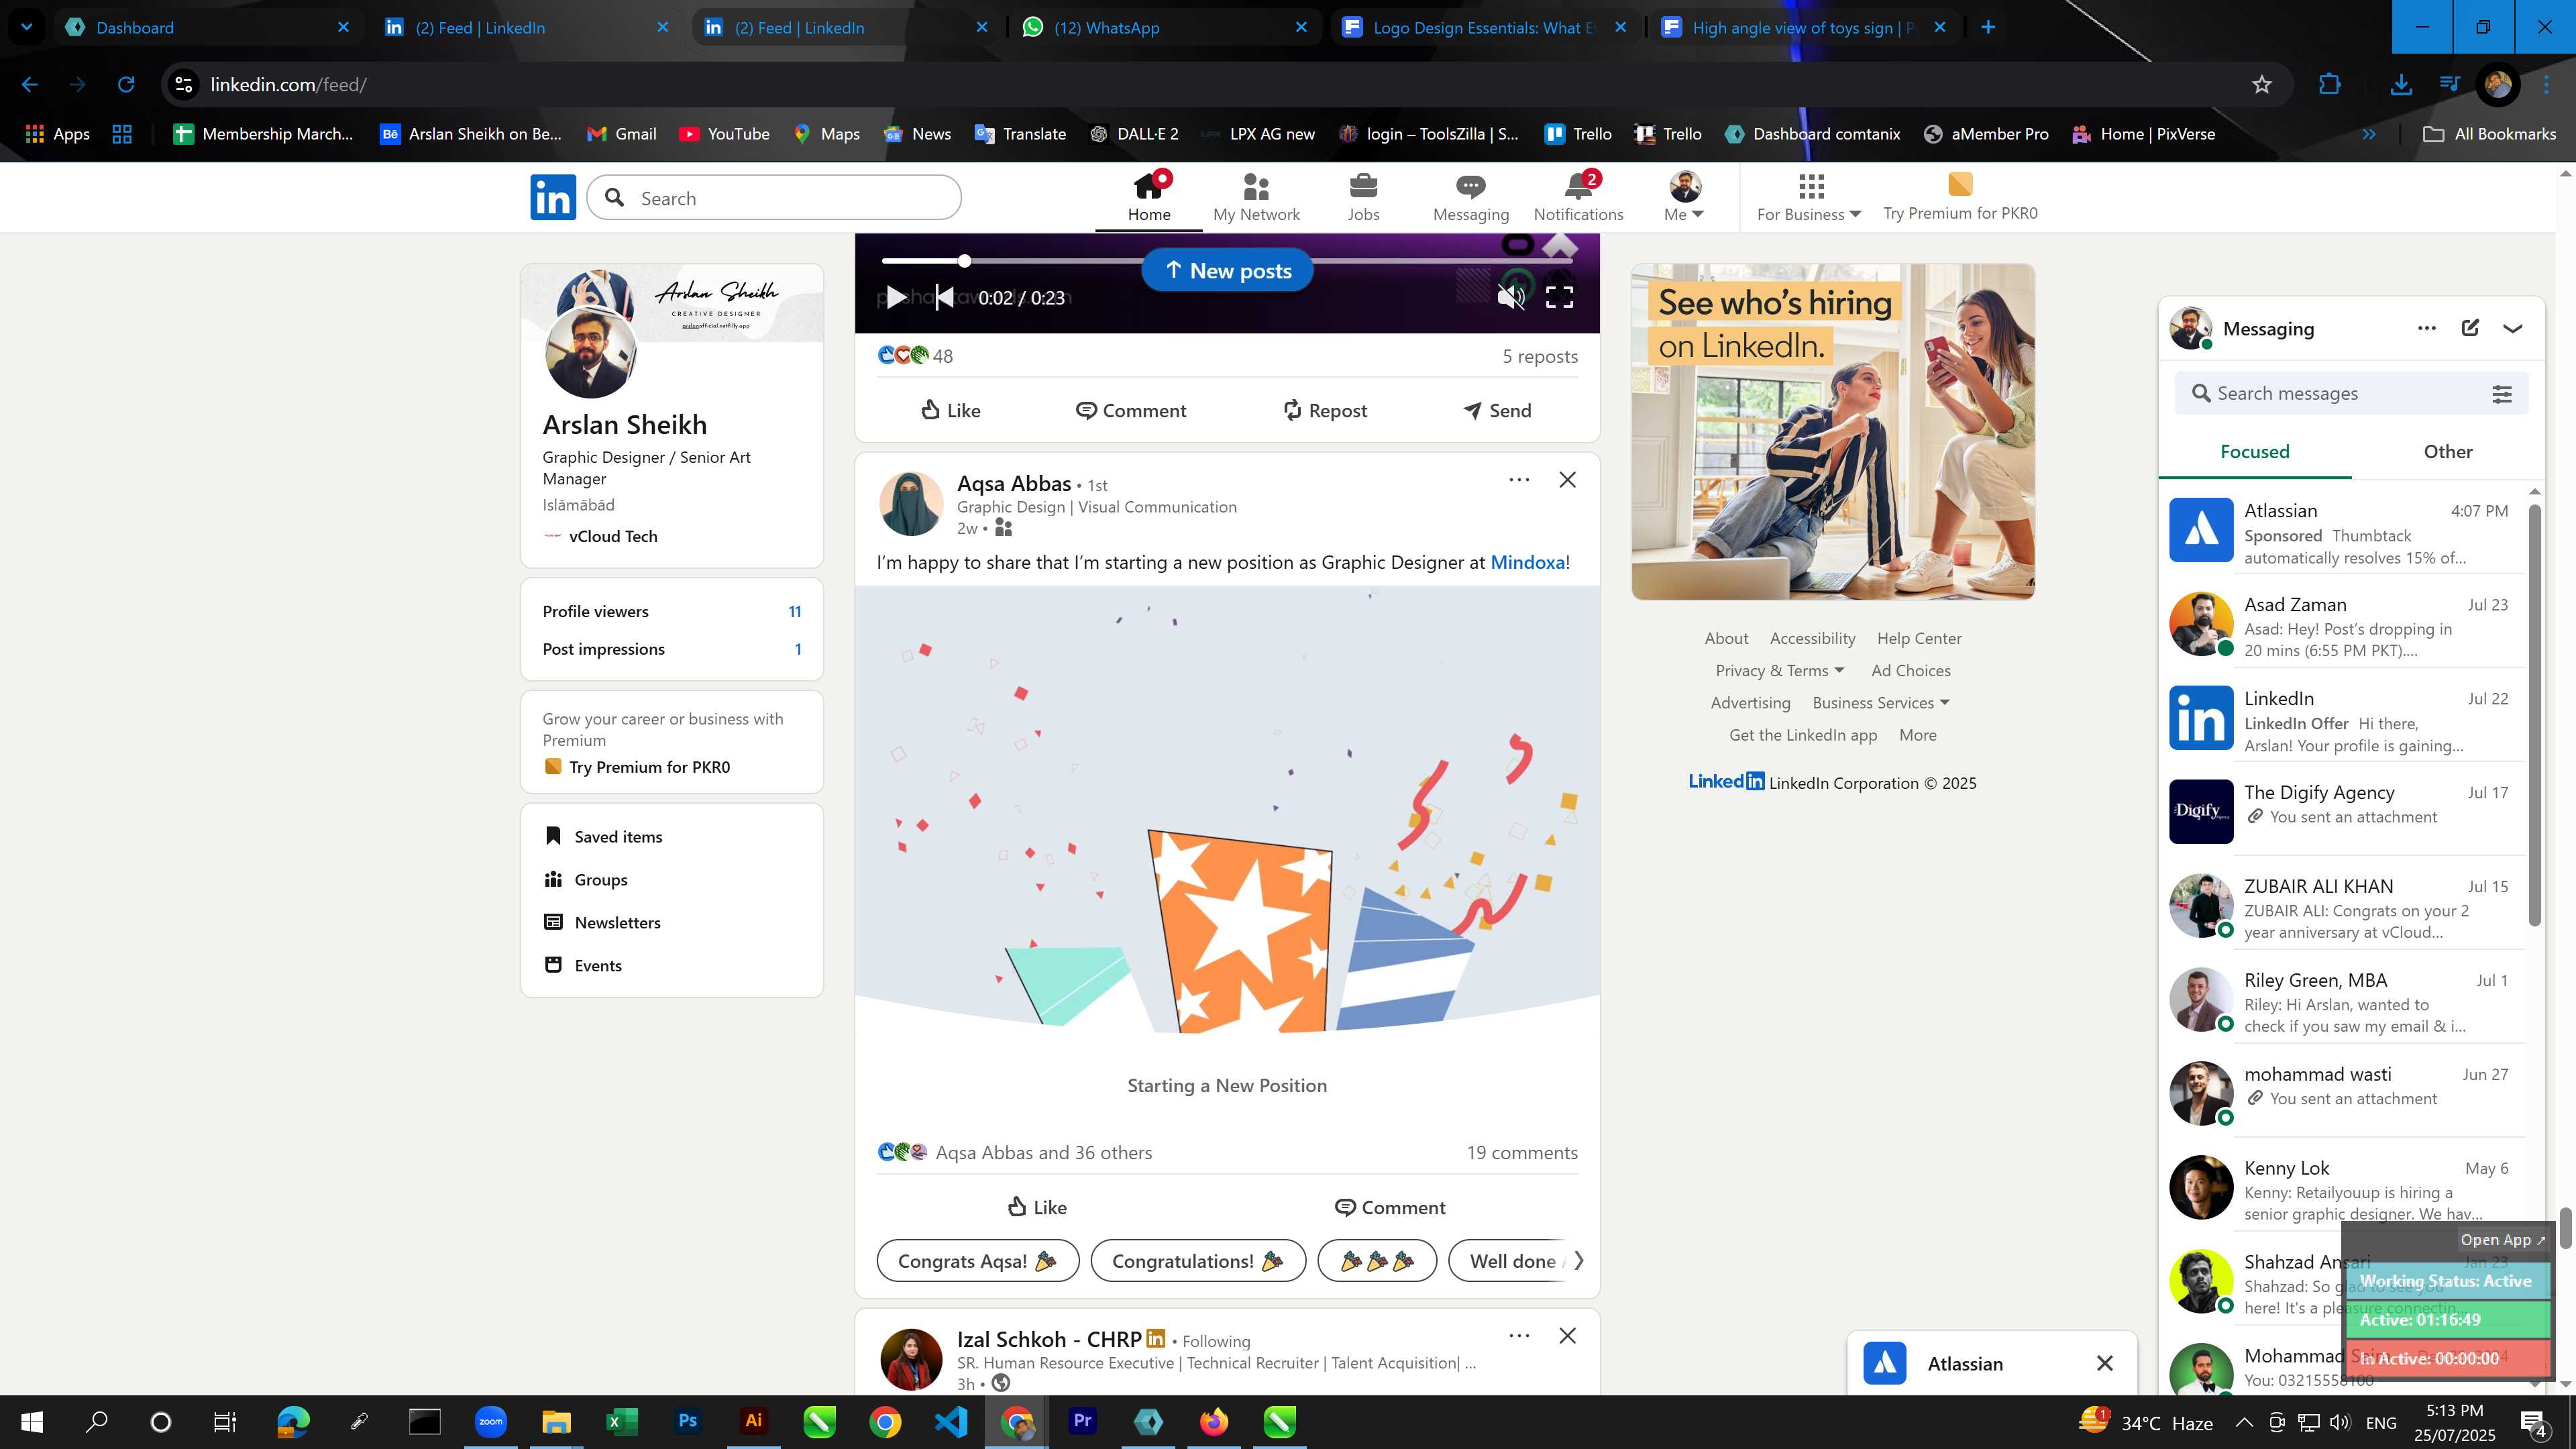
Task: Open Asad Zaman conversation
Action: (x=2341, y=626)
